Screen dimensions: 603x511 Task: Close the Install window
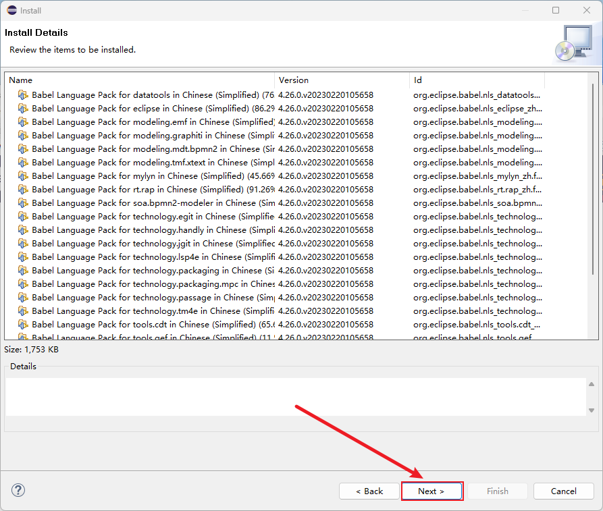pyautogui.click(x=587, y=10)
